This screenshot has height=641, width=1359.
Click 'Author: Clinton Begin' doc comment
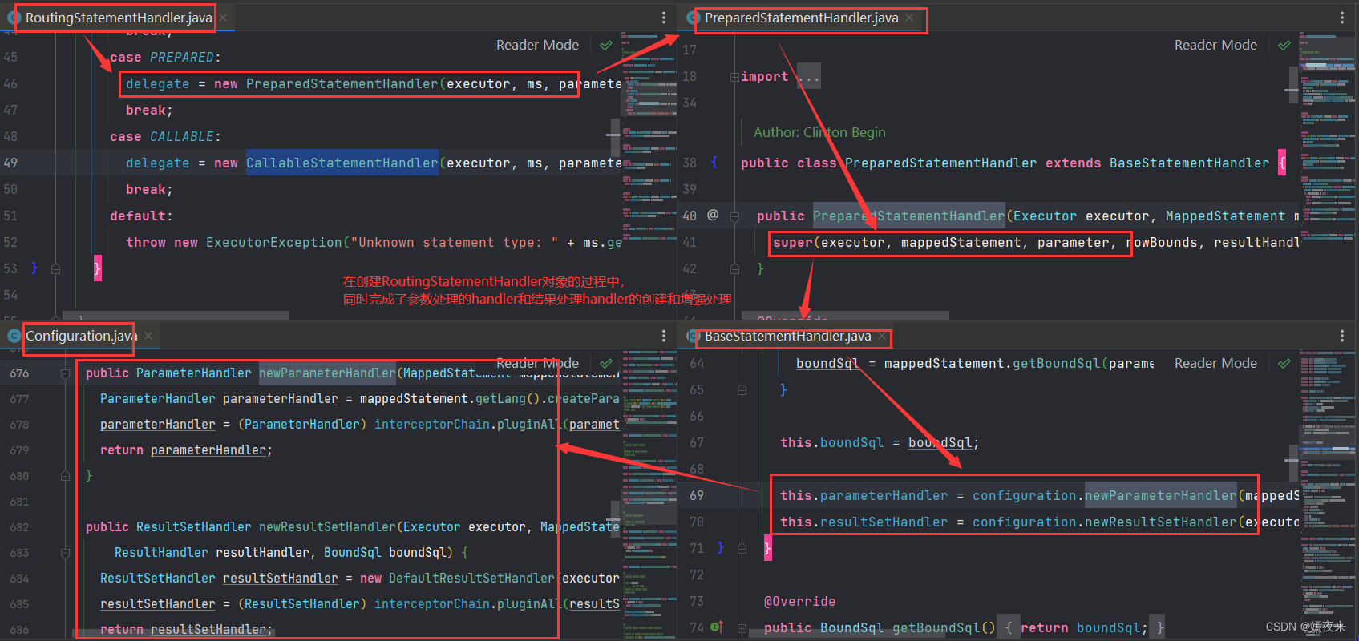(x=819, y=132)
